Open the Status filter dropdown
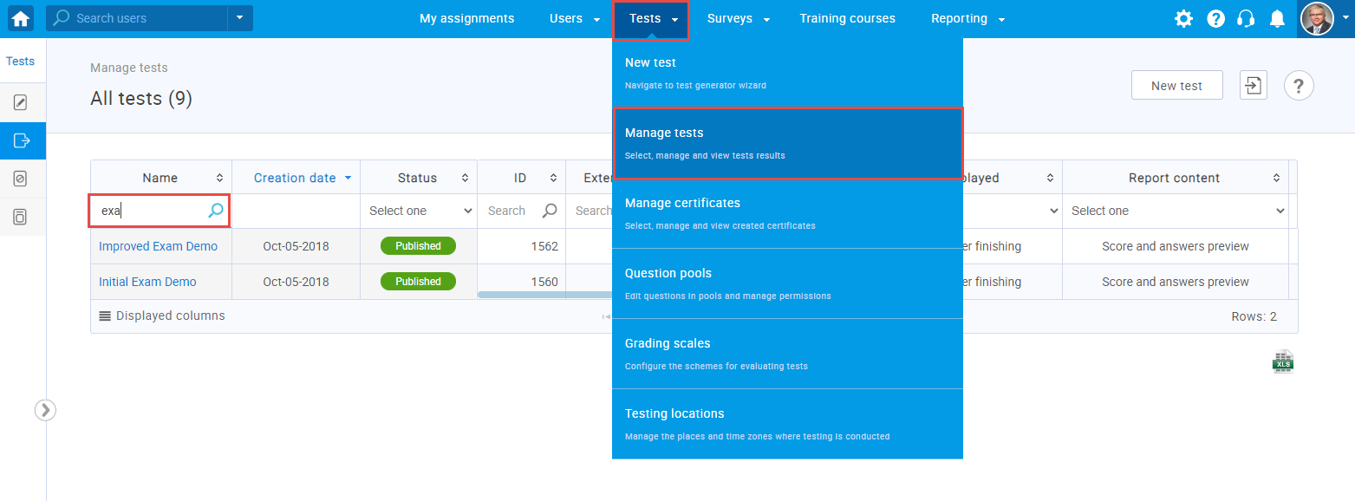Viewport: 1355px width, 501px height. click(x=419, y=211)
